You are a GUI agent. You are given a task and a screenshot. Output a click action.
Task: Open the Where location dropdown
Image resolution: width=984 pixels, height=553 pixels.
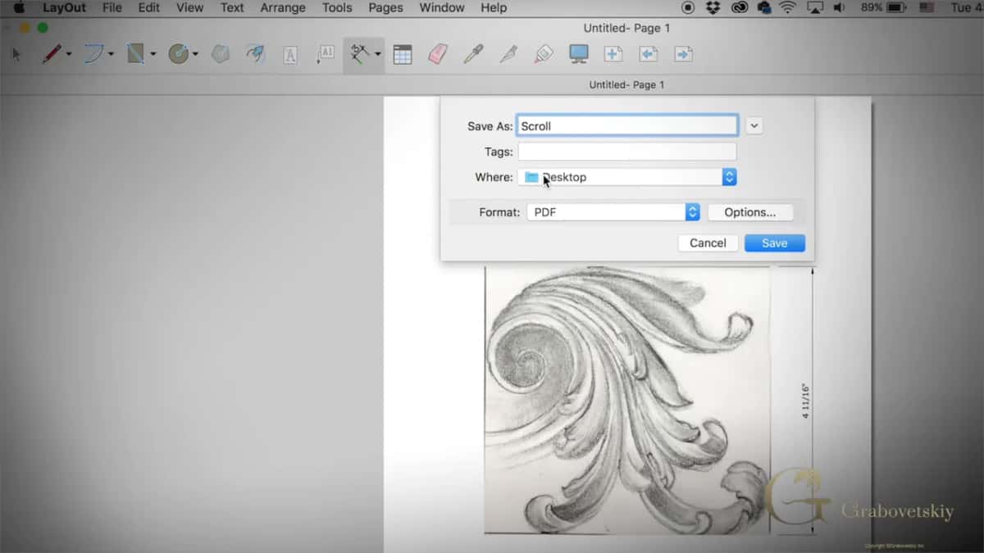(627, 177)
